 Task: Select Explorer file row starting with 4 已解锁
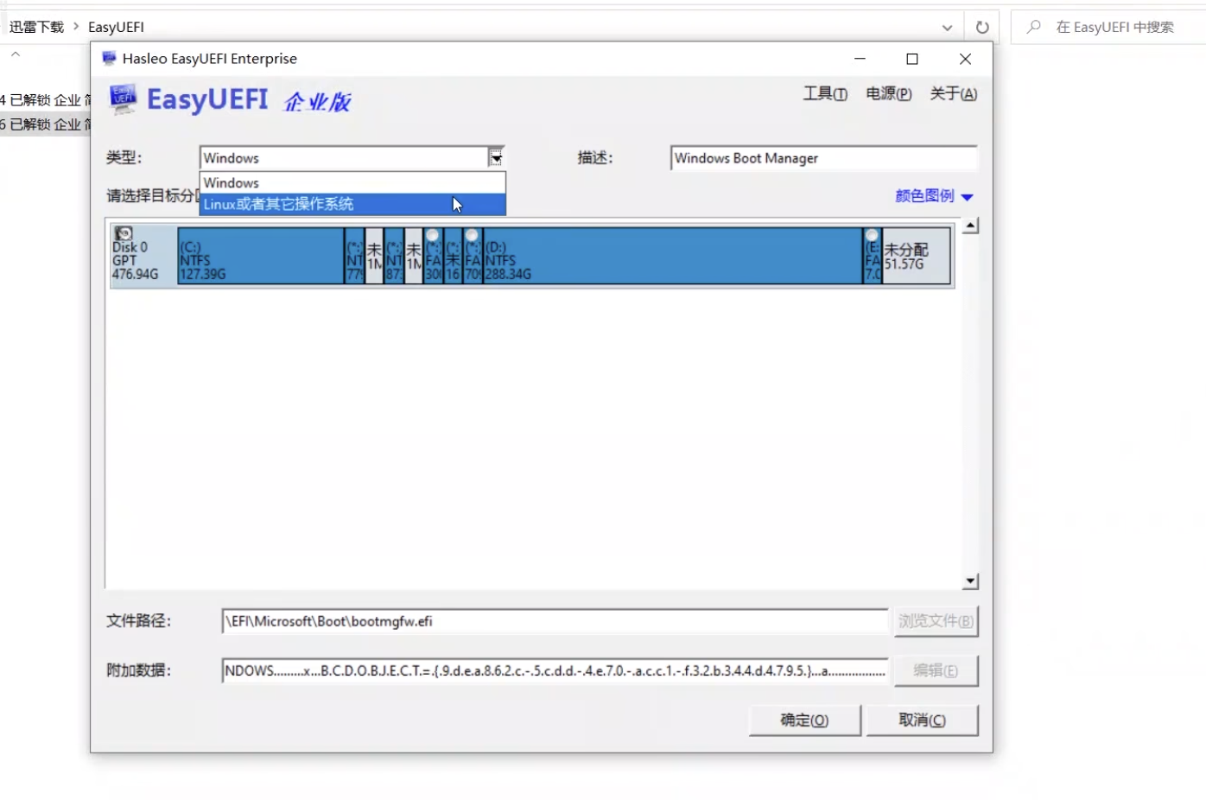(x=45, y=100)
